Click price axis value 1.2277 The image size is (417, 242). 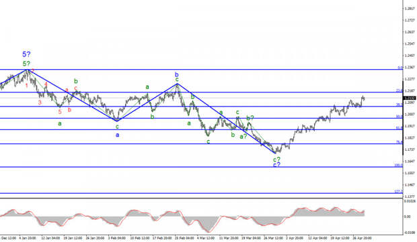410,79
